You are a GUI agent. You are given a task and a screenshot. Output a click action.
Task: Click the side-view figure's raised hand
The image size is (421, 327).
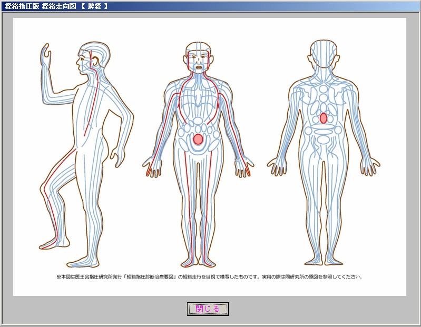tap(47, 54)
